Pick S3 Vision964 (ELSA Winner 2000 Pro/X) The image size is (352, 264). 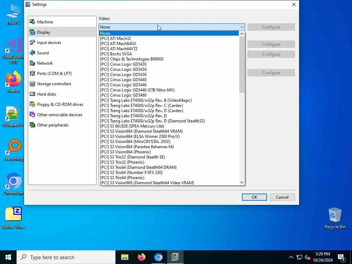tap(169, 136)
